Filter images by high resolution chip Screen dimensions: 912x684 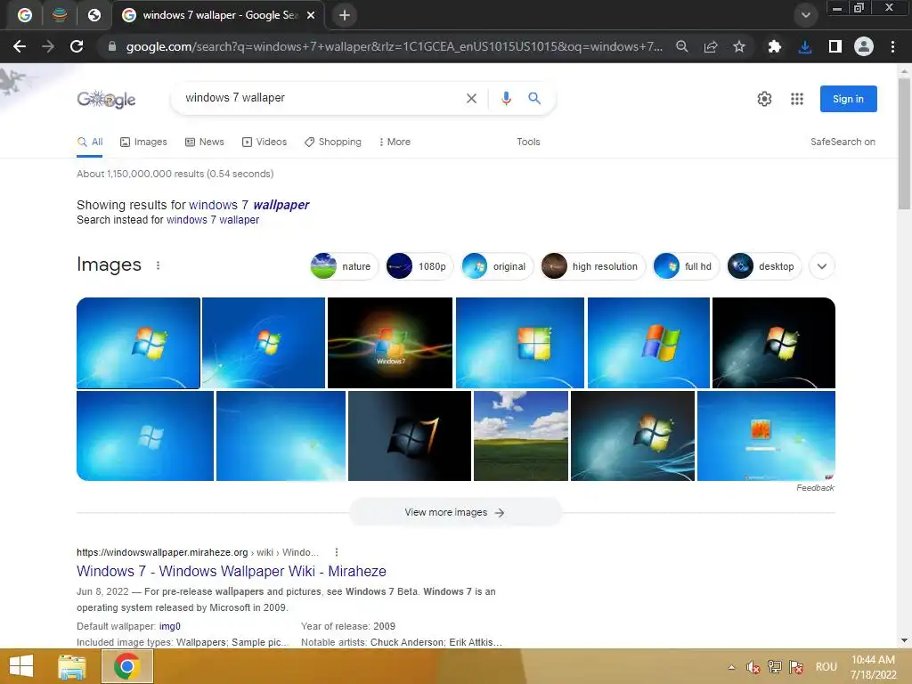pyautogui.click(x=592, y=266)
